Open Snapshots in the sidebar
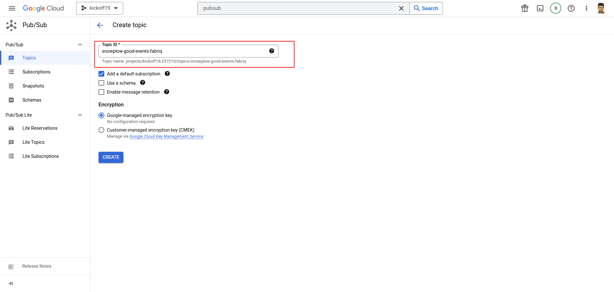This screenshot has width=614, height=292. tap(45, 86)
